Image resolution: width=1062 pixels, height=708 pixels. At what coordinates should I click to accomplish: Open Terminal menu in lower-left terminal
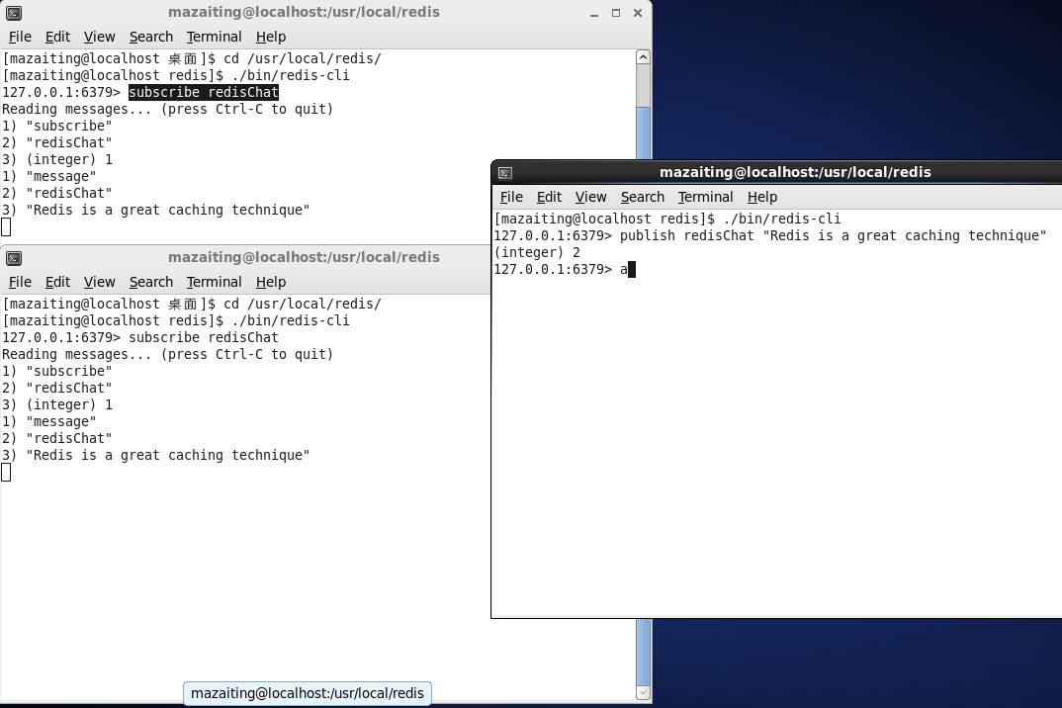click(x=214, y=282)
